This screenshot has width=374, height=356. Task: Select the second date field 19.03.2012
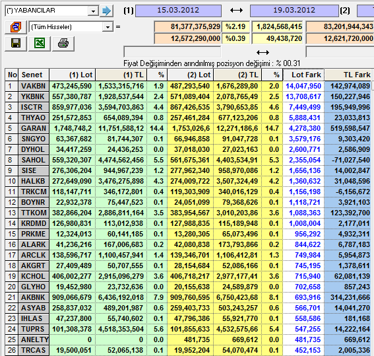tap(294, 11)
